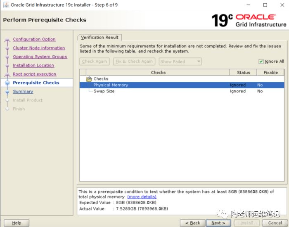Open Root script execution step
Viewport: 289px width, 227px height.
(x=34, y=74)
